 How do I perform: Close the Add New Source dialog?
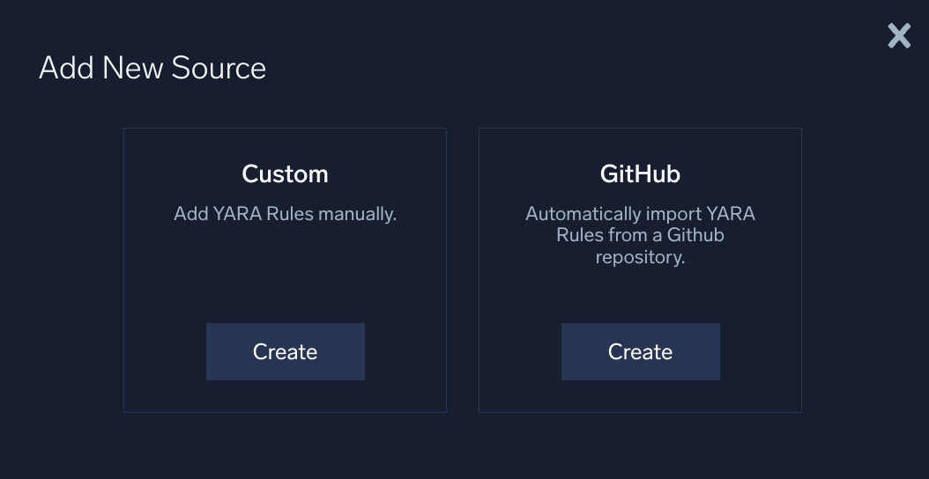click(898, 36)
